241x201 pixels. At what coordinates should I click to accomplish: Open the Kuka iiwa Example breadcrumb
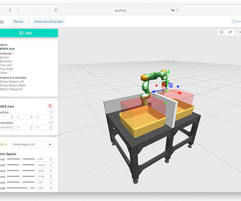49,21
